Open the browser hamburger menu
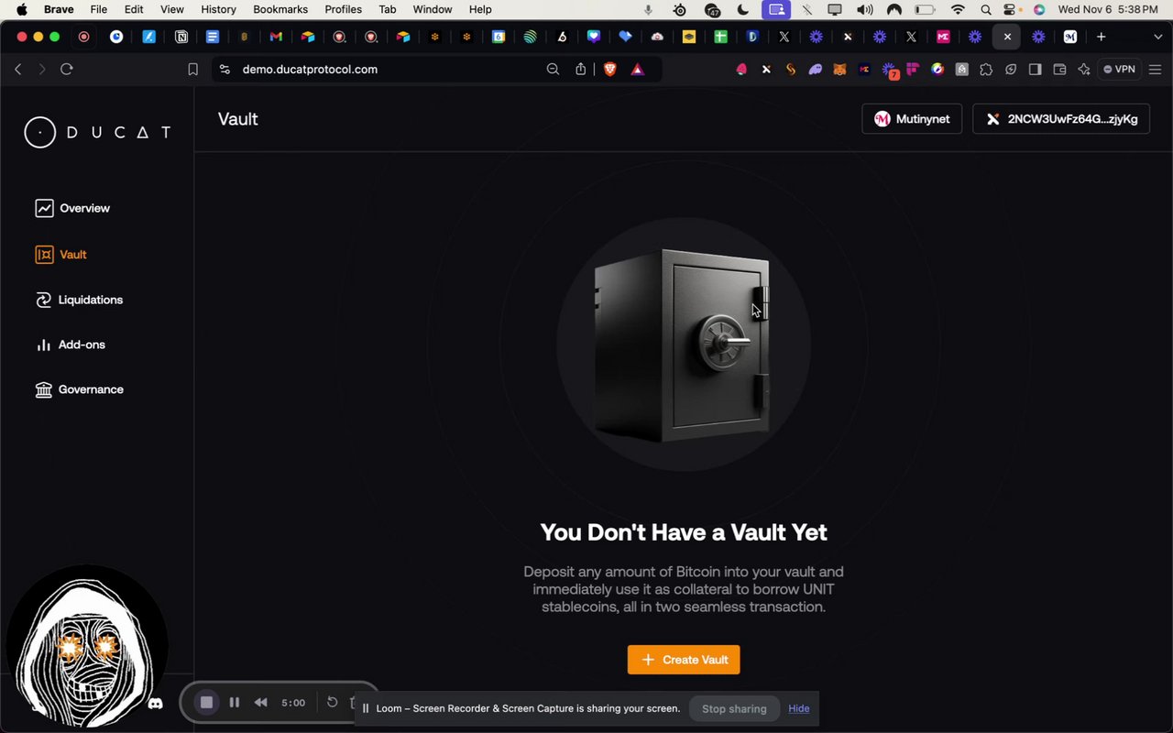Screen dimensions: 1173x733 (x=1155, y=70)
